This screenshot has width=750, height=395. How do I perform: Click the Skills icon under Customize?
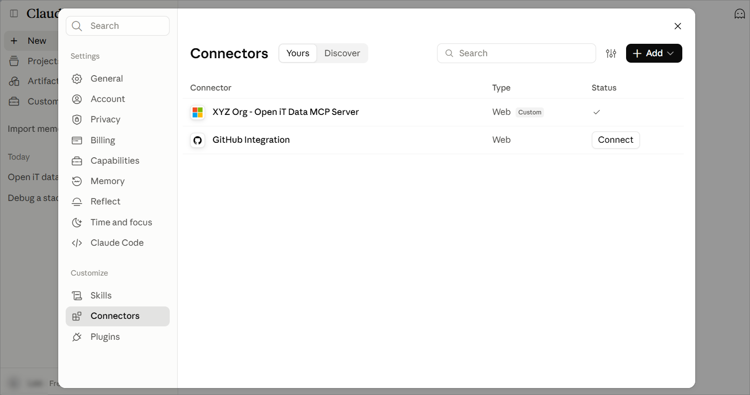77,296
